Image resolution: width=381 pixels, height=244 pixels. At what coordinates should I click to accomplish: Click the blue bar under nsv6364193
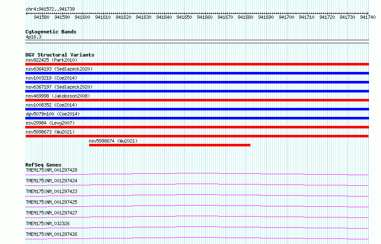197,73
